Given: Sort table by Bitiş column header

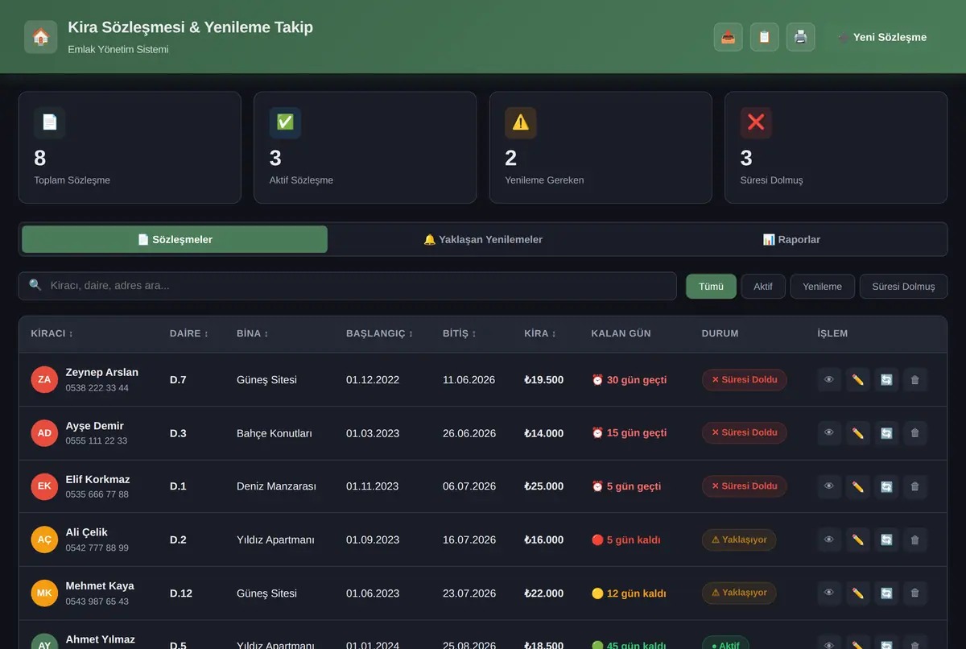Looking at the screenshot, I should (x=460, y=333).
